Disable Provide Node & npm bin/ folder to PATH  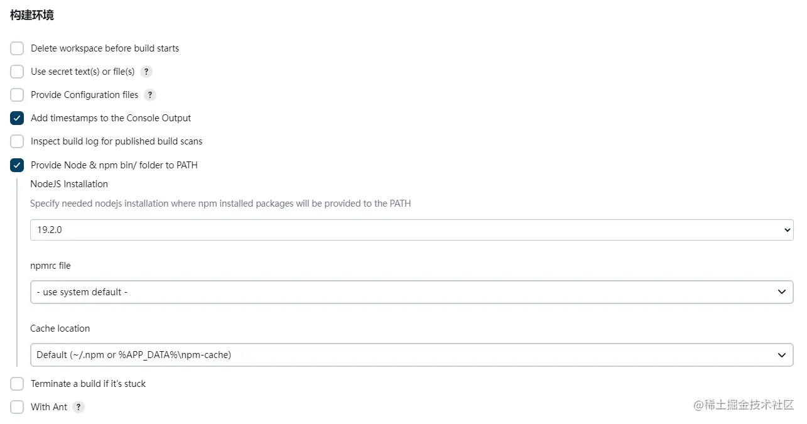[17, 165]
